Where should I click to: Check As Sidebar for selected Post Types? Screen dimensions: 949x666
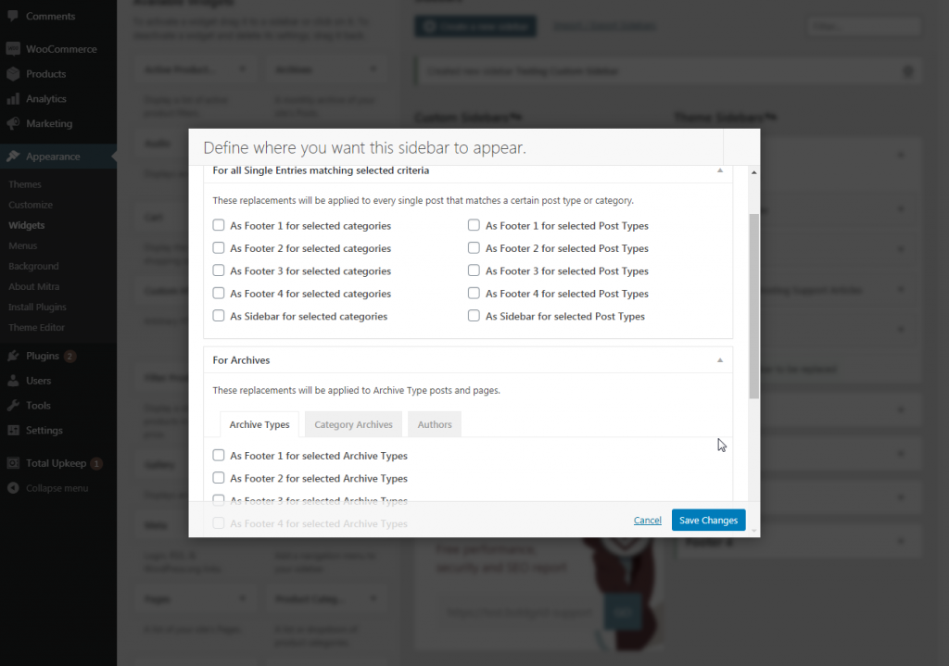474,316
